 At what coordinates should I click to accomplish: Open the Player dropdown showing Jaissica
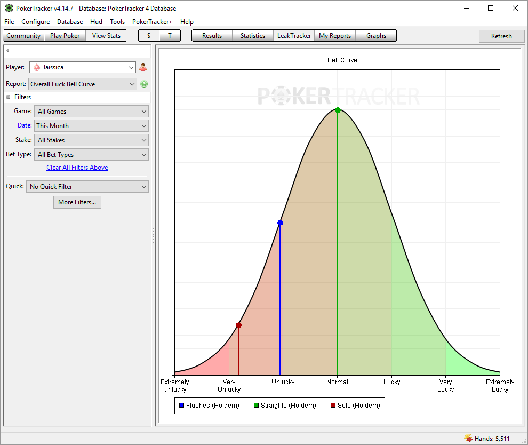click(83, 67)
